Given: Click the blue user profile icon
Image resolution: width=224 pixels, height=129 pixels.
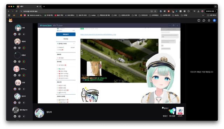Looking at the screenshot, I should tap(214, 20).
